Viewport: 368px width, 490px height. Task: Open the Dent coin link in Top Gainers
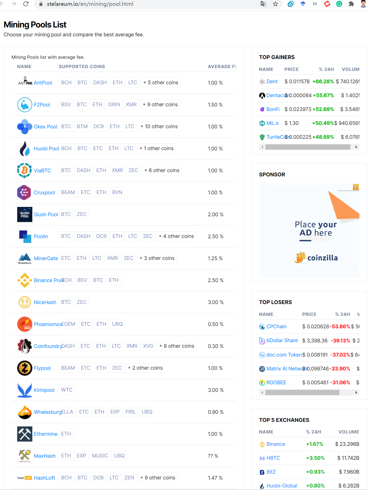pyautogui.click(x=272, y=81)
